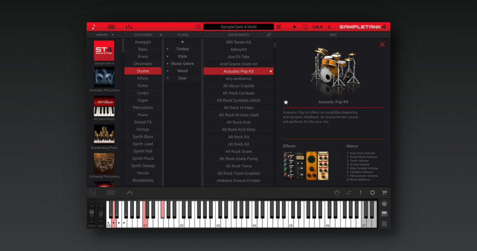
Task: Click the music note browser icon
Action: pos(93,27)
